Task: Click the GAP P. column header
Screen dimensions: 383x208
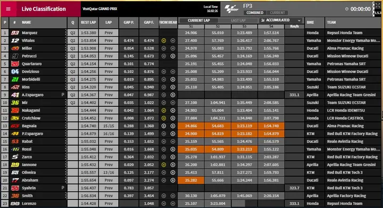Action: pos(129,22)
